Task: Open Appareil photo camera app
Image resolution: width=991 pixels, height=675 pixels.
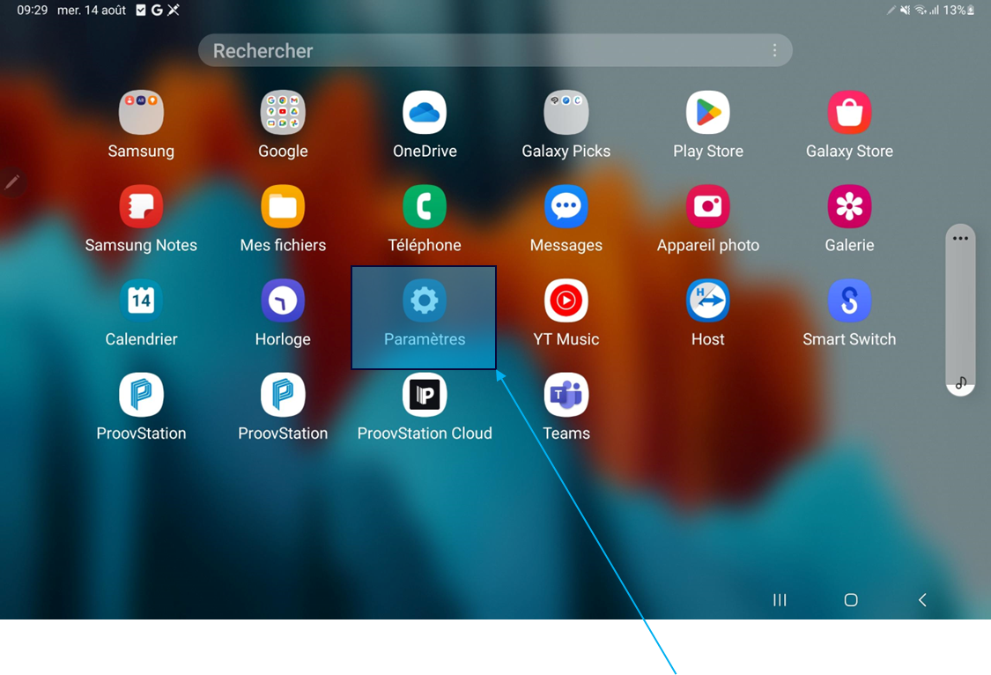Action: pos(707,208)
